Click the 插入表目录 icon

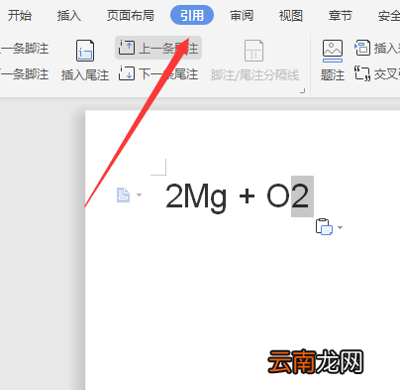(362, 48)
